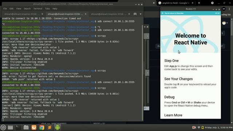Click the battery tray icon

pos(202,127)
